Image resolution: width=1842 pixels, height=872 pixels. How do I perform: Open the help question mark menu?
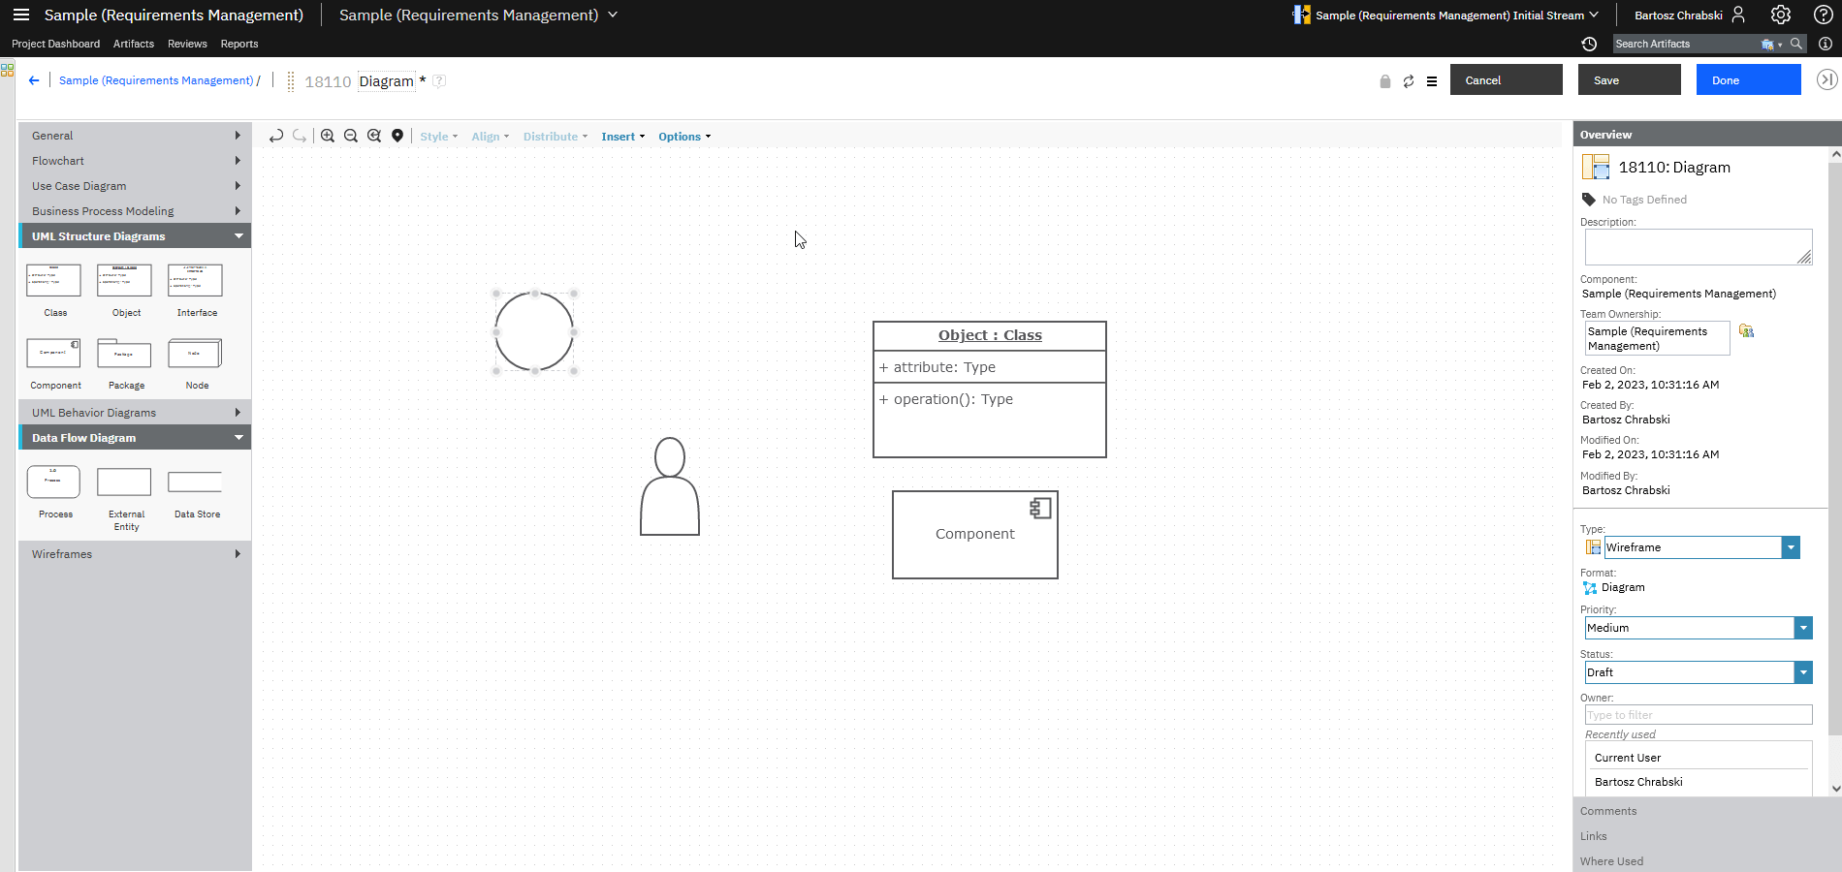[x=1824, y=15]
